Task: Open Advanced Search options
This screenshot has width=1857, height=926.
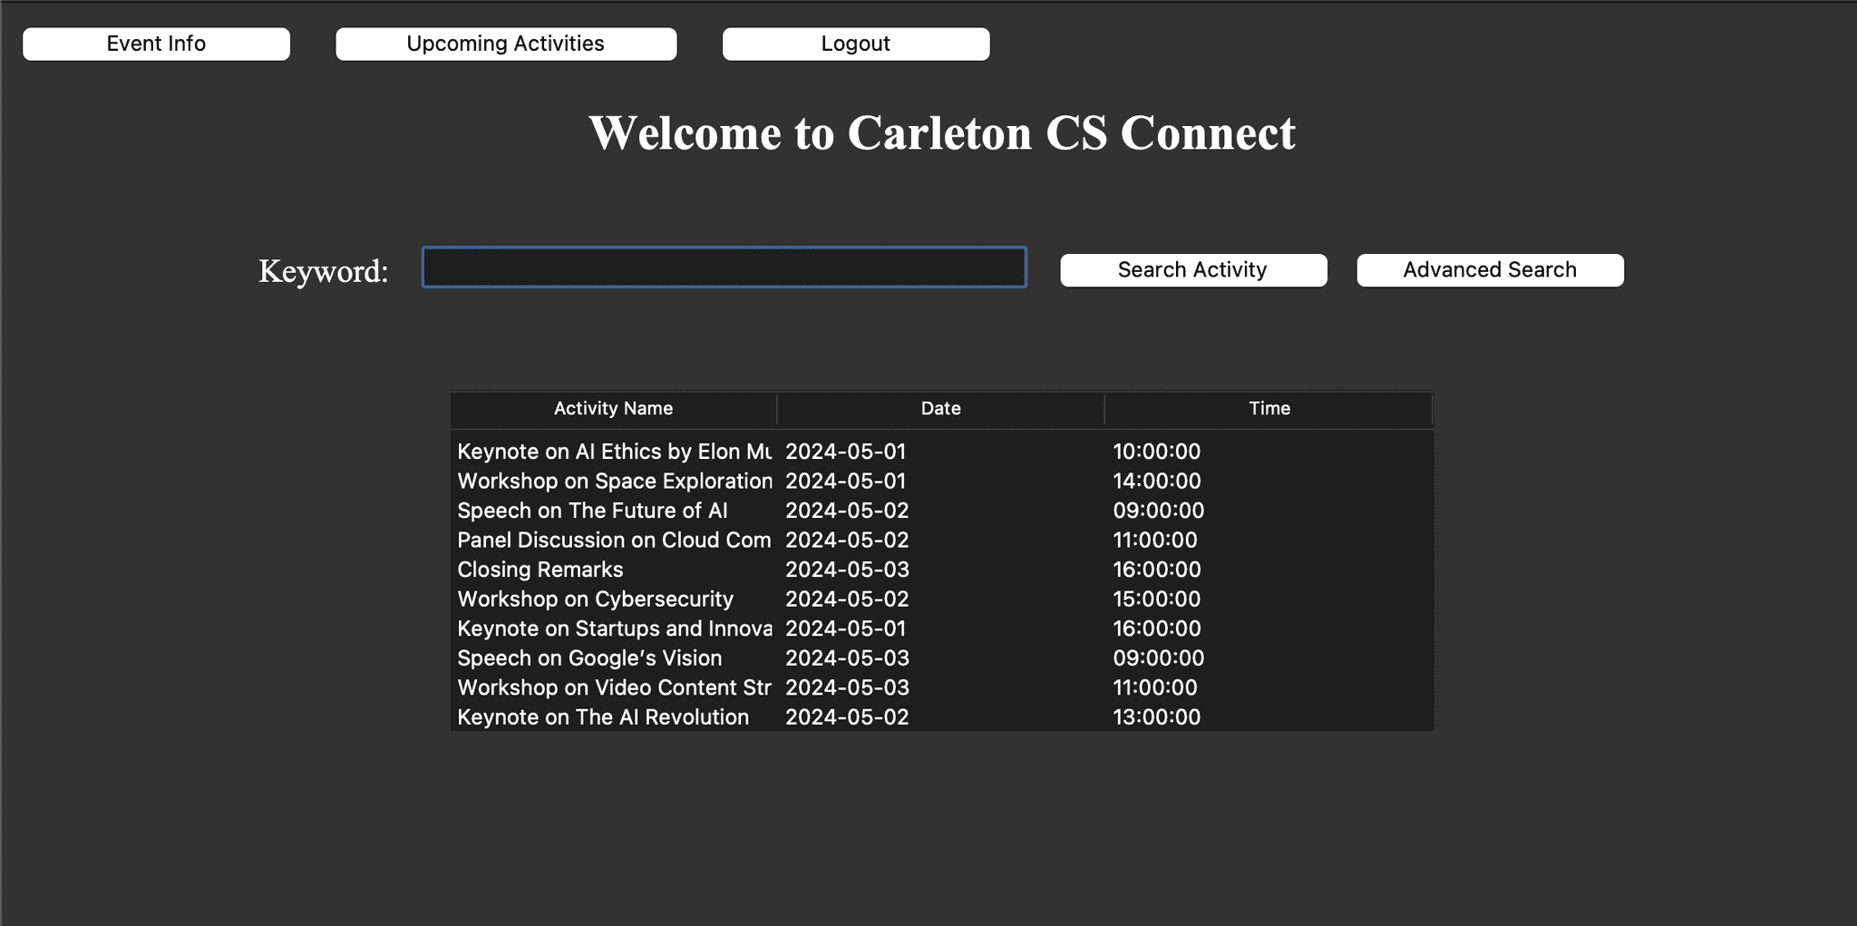Action: 1489,269
